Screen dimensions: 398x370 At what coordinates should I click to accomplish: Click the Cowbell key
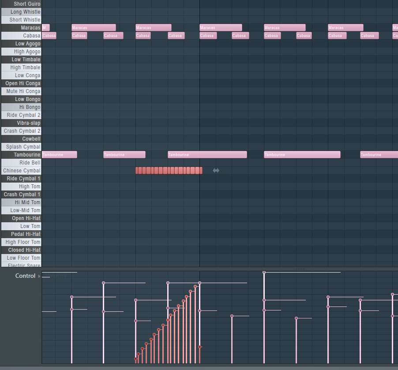tap(21, 139)
